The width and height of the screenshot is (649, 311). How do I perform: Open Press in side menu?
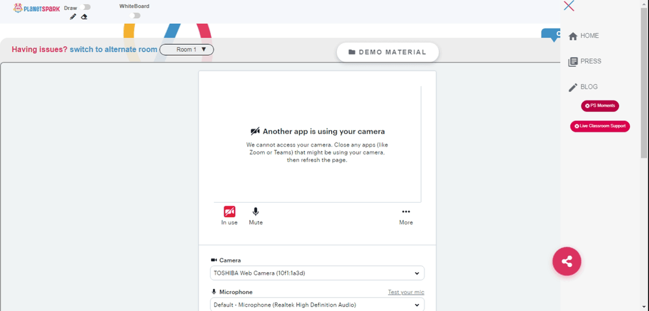(x=585, y=62)
